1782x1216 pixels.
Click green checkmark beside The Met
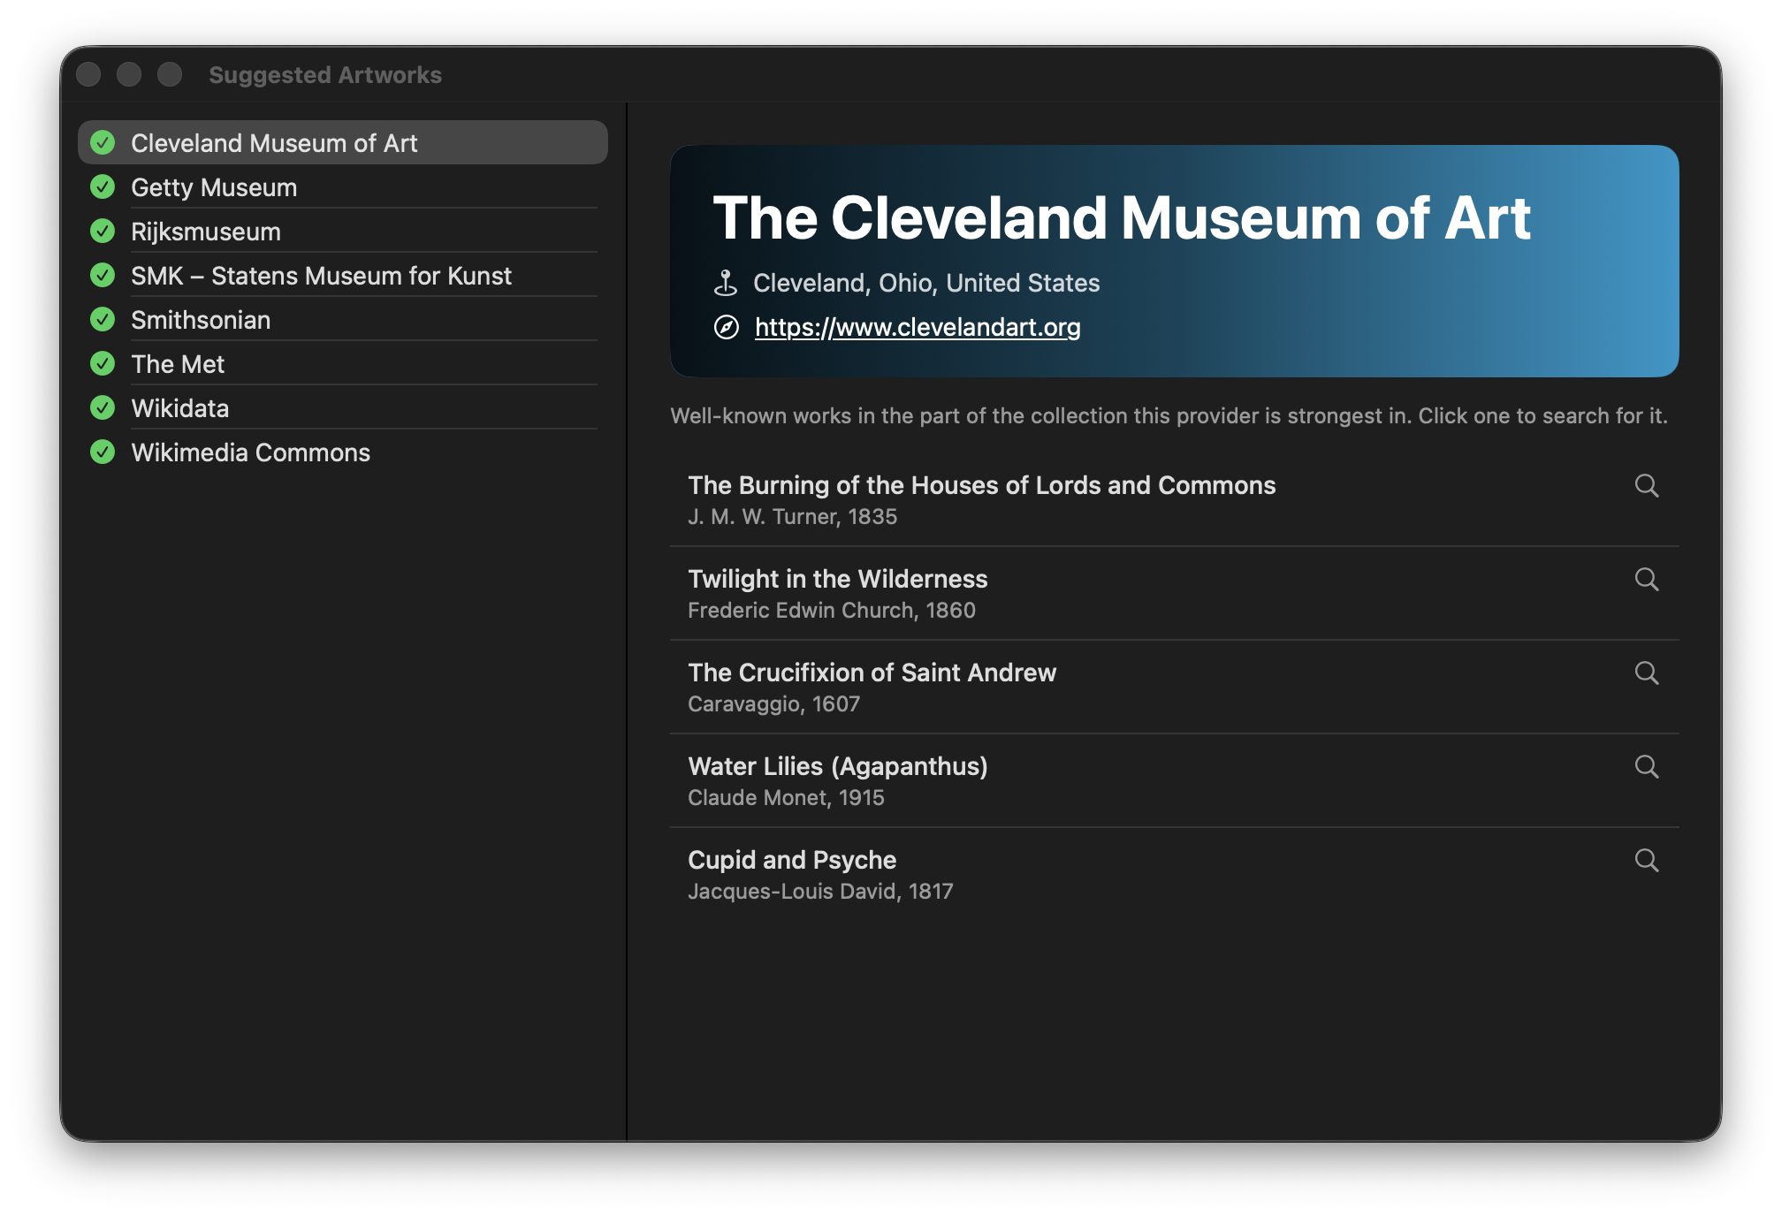point(103,363)
